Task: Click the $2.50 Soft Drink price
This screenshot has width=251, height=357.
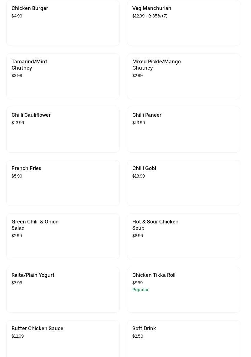Action: (x=138, y=336)
